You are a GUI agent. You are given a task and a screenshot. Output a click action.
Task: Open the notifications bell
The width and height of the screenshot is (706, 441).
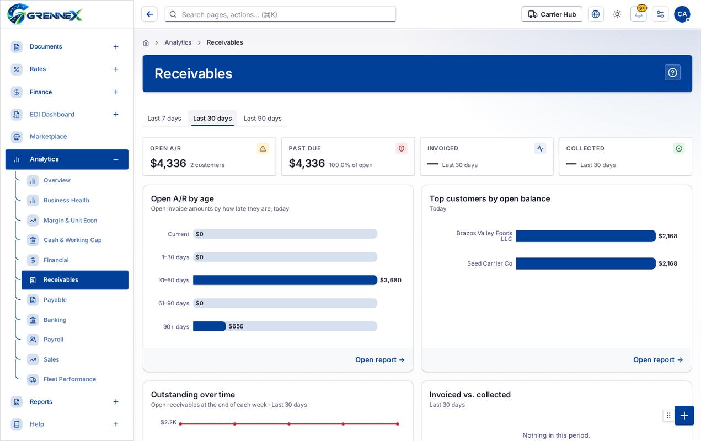point(639,14)
